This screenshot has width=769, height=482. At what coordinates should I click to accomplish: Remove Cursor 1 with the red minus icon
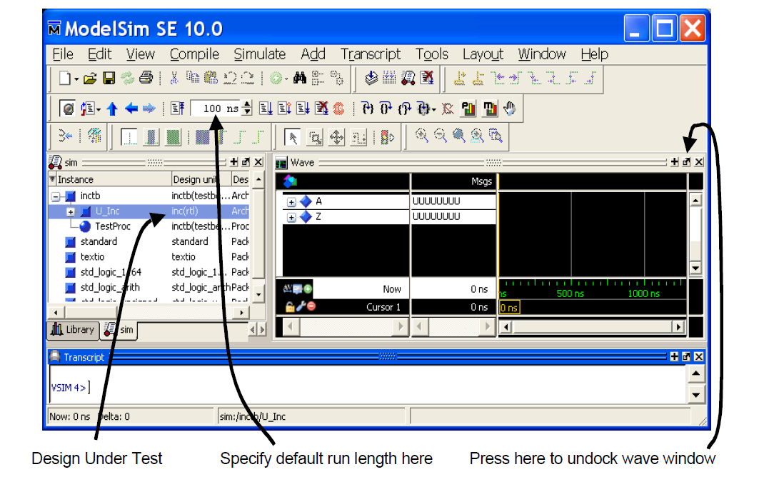pyautogui.click(x=311, y=306)
